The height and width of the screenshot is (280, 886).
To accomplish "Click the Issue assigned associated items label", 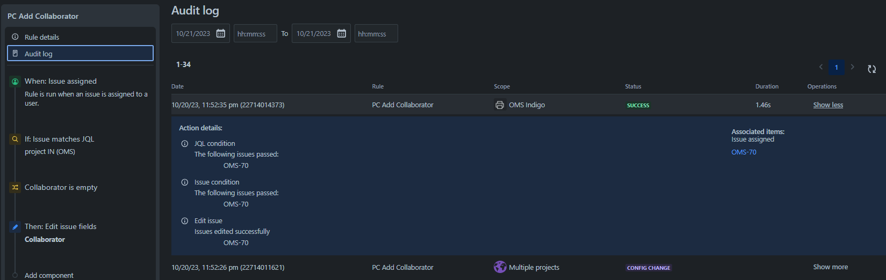I will (753, 139).
